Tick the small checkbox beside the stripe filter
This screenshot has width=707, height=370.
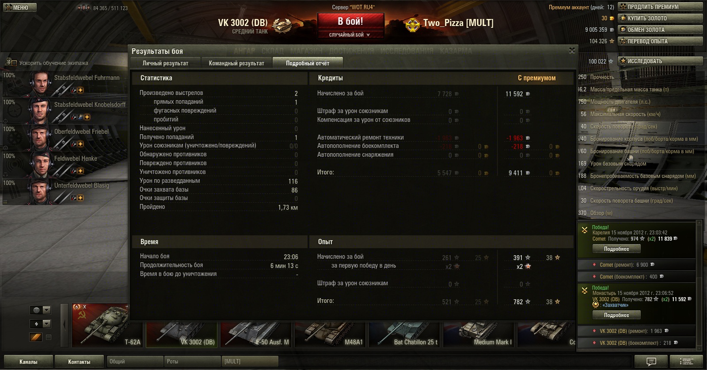[x=49, y=337]
